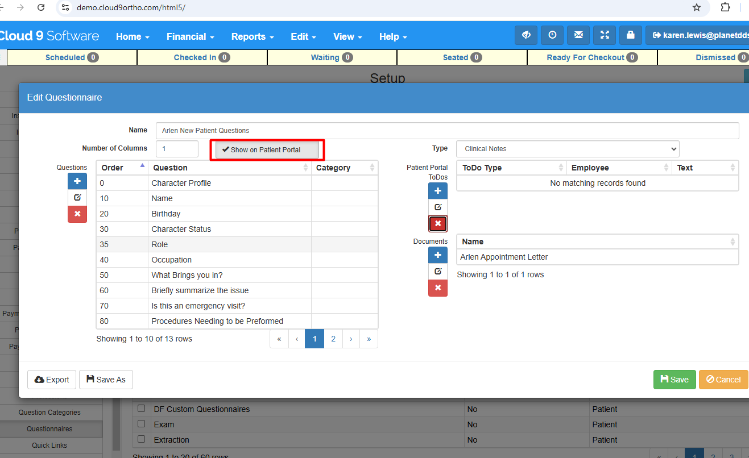Toggle Show on Patient Portal

[x=267, y=150]
